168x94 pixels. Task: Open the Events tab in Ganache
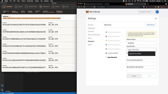pos(56,7)
